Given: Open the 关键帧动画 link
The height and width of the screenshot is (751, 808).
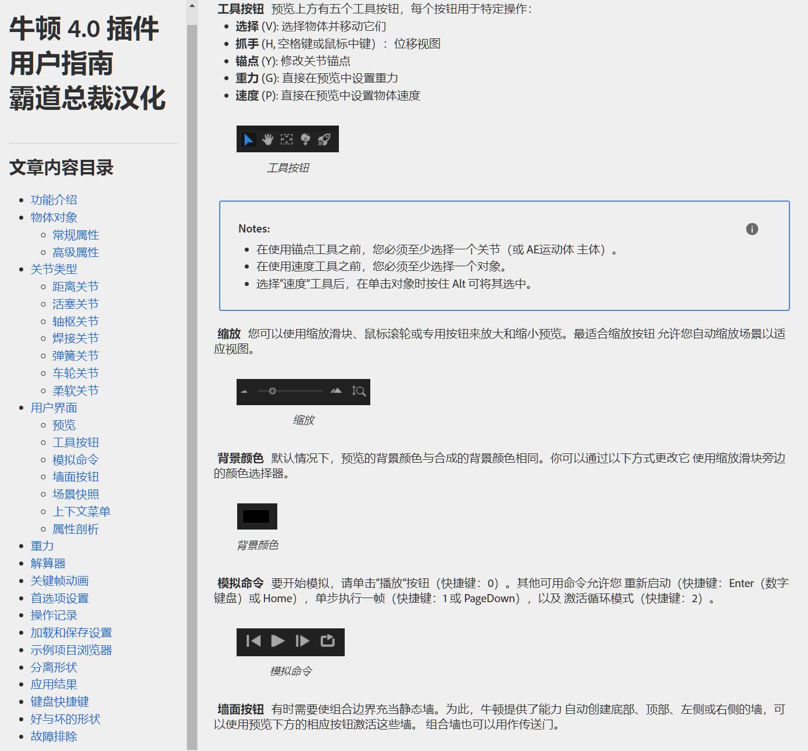Looking at the screenshot, I should (x=60, y=581).
